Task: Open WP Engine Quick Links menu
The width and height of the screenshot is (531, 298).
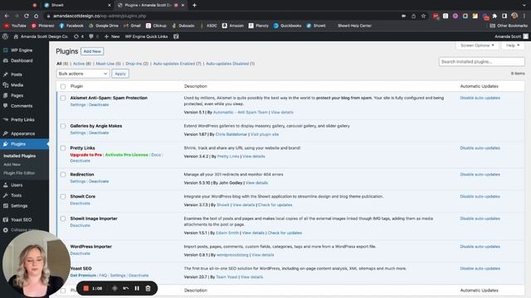Action: click(x=146, y=36)
